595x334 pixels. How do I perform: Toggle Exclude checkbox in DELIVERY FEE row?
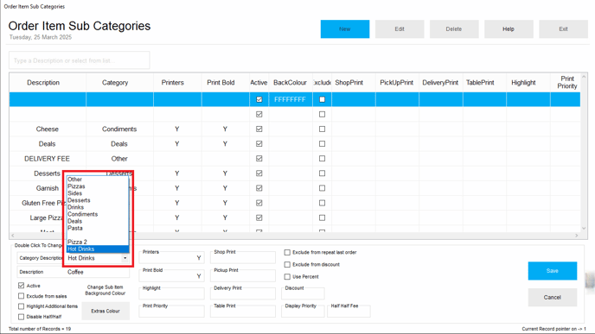[x=323, y=158]
